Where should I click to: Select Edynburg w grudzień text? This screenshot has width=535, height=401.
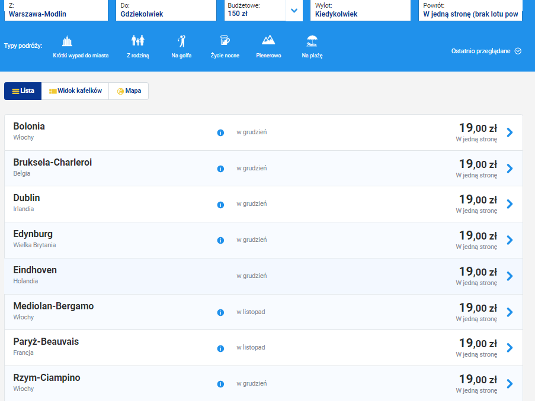pos(251,240)
